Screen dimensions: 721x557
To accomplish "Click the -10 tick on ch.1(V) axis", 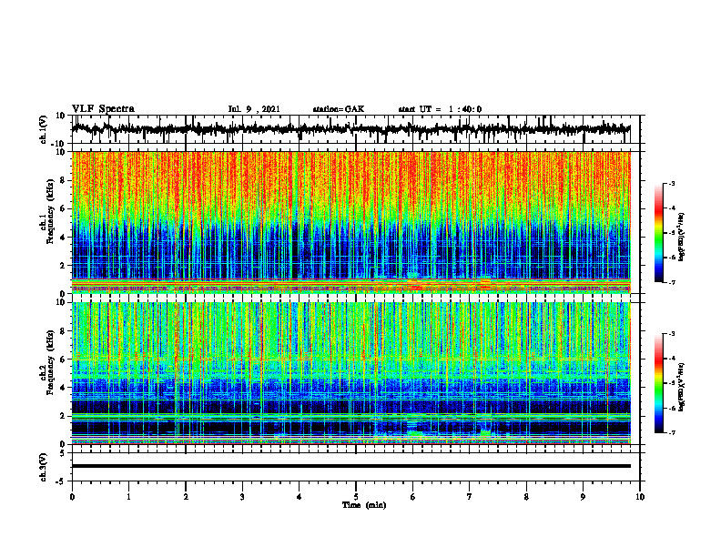I will (59, 145).
